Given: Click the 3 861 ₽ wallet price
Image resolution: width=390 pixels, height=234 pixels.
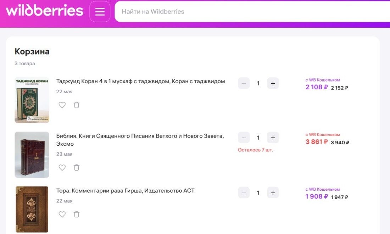Looking at the screenshot, I should (x=317, y=142).
